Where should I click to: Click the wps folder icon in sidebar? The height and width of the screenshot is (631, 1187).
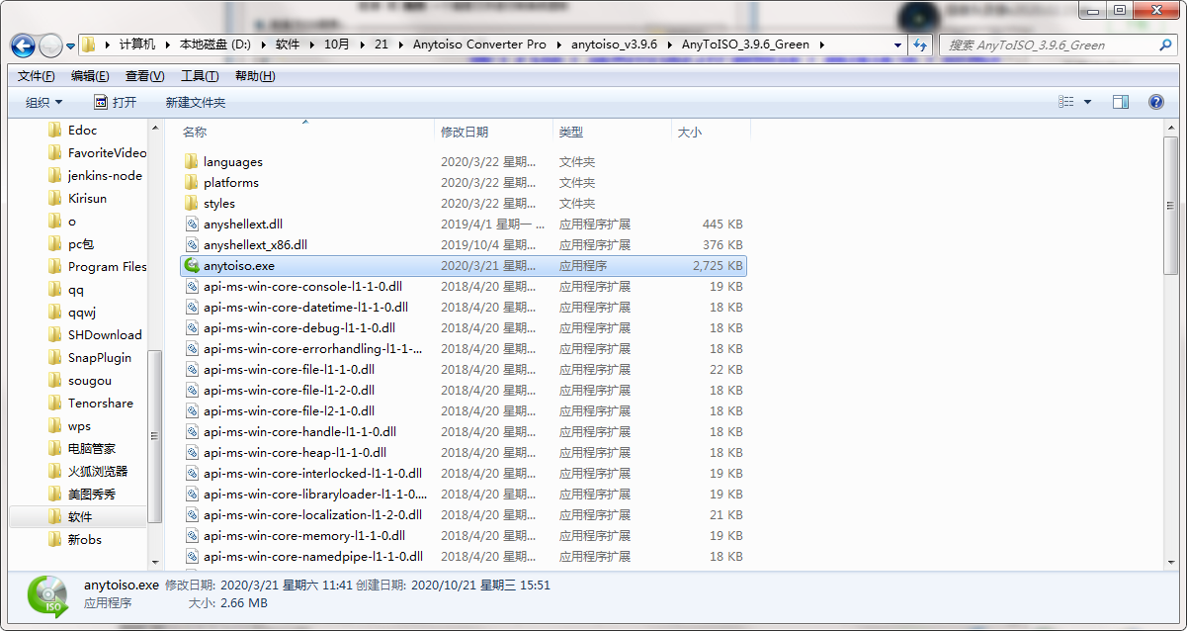(x=55, y=426)
